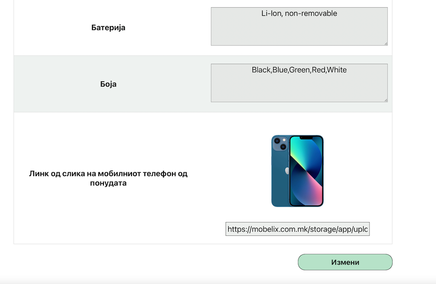436x284 pixels.
Task: Click the Apple logo on phone back
Action: point(286,171)
